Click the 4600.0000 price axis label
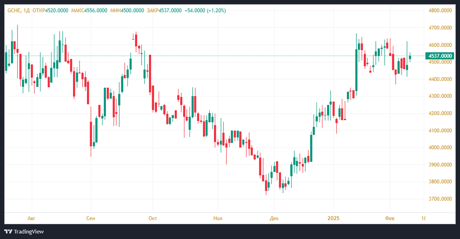The image size is (460, 239). 440,45
